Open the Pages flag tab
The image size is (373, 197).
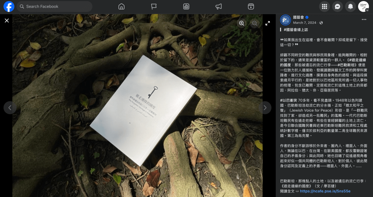pyautogui.click(x=154, y=7)
